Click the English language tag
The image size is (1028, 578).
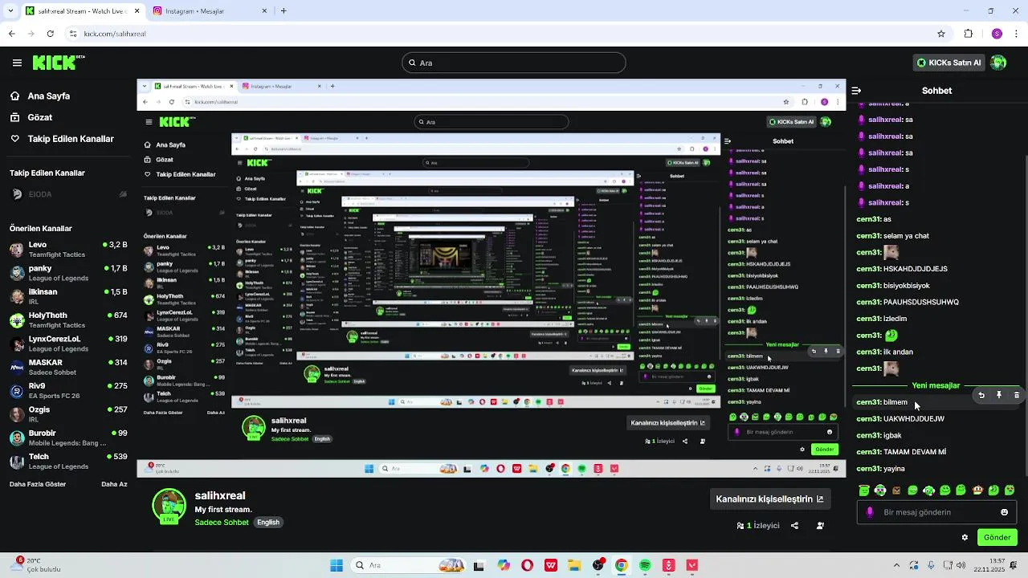(x=268, y=523)
